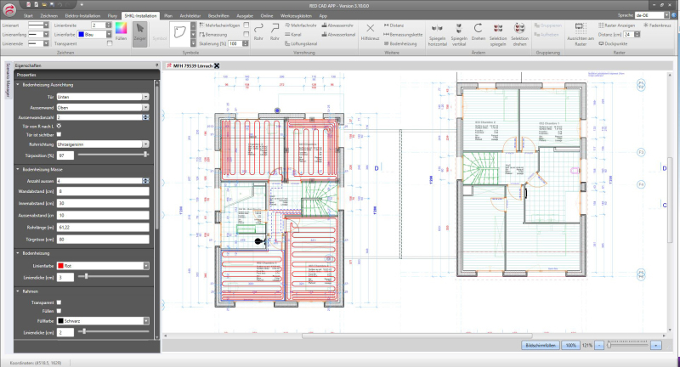Click the Drehen rotate tool
Image resolution: width=680 pixels, height=367 pixels.
478,32
